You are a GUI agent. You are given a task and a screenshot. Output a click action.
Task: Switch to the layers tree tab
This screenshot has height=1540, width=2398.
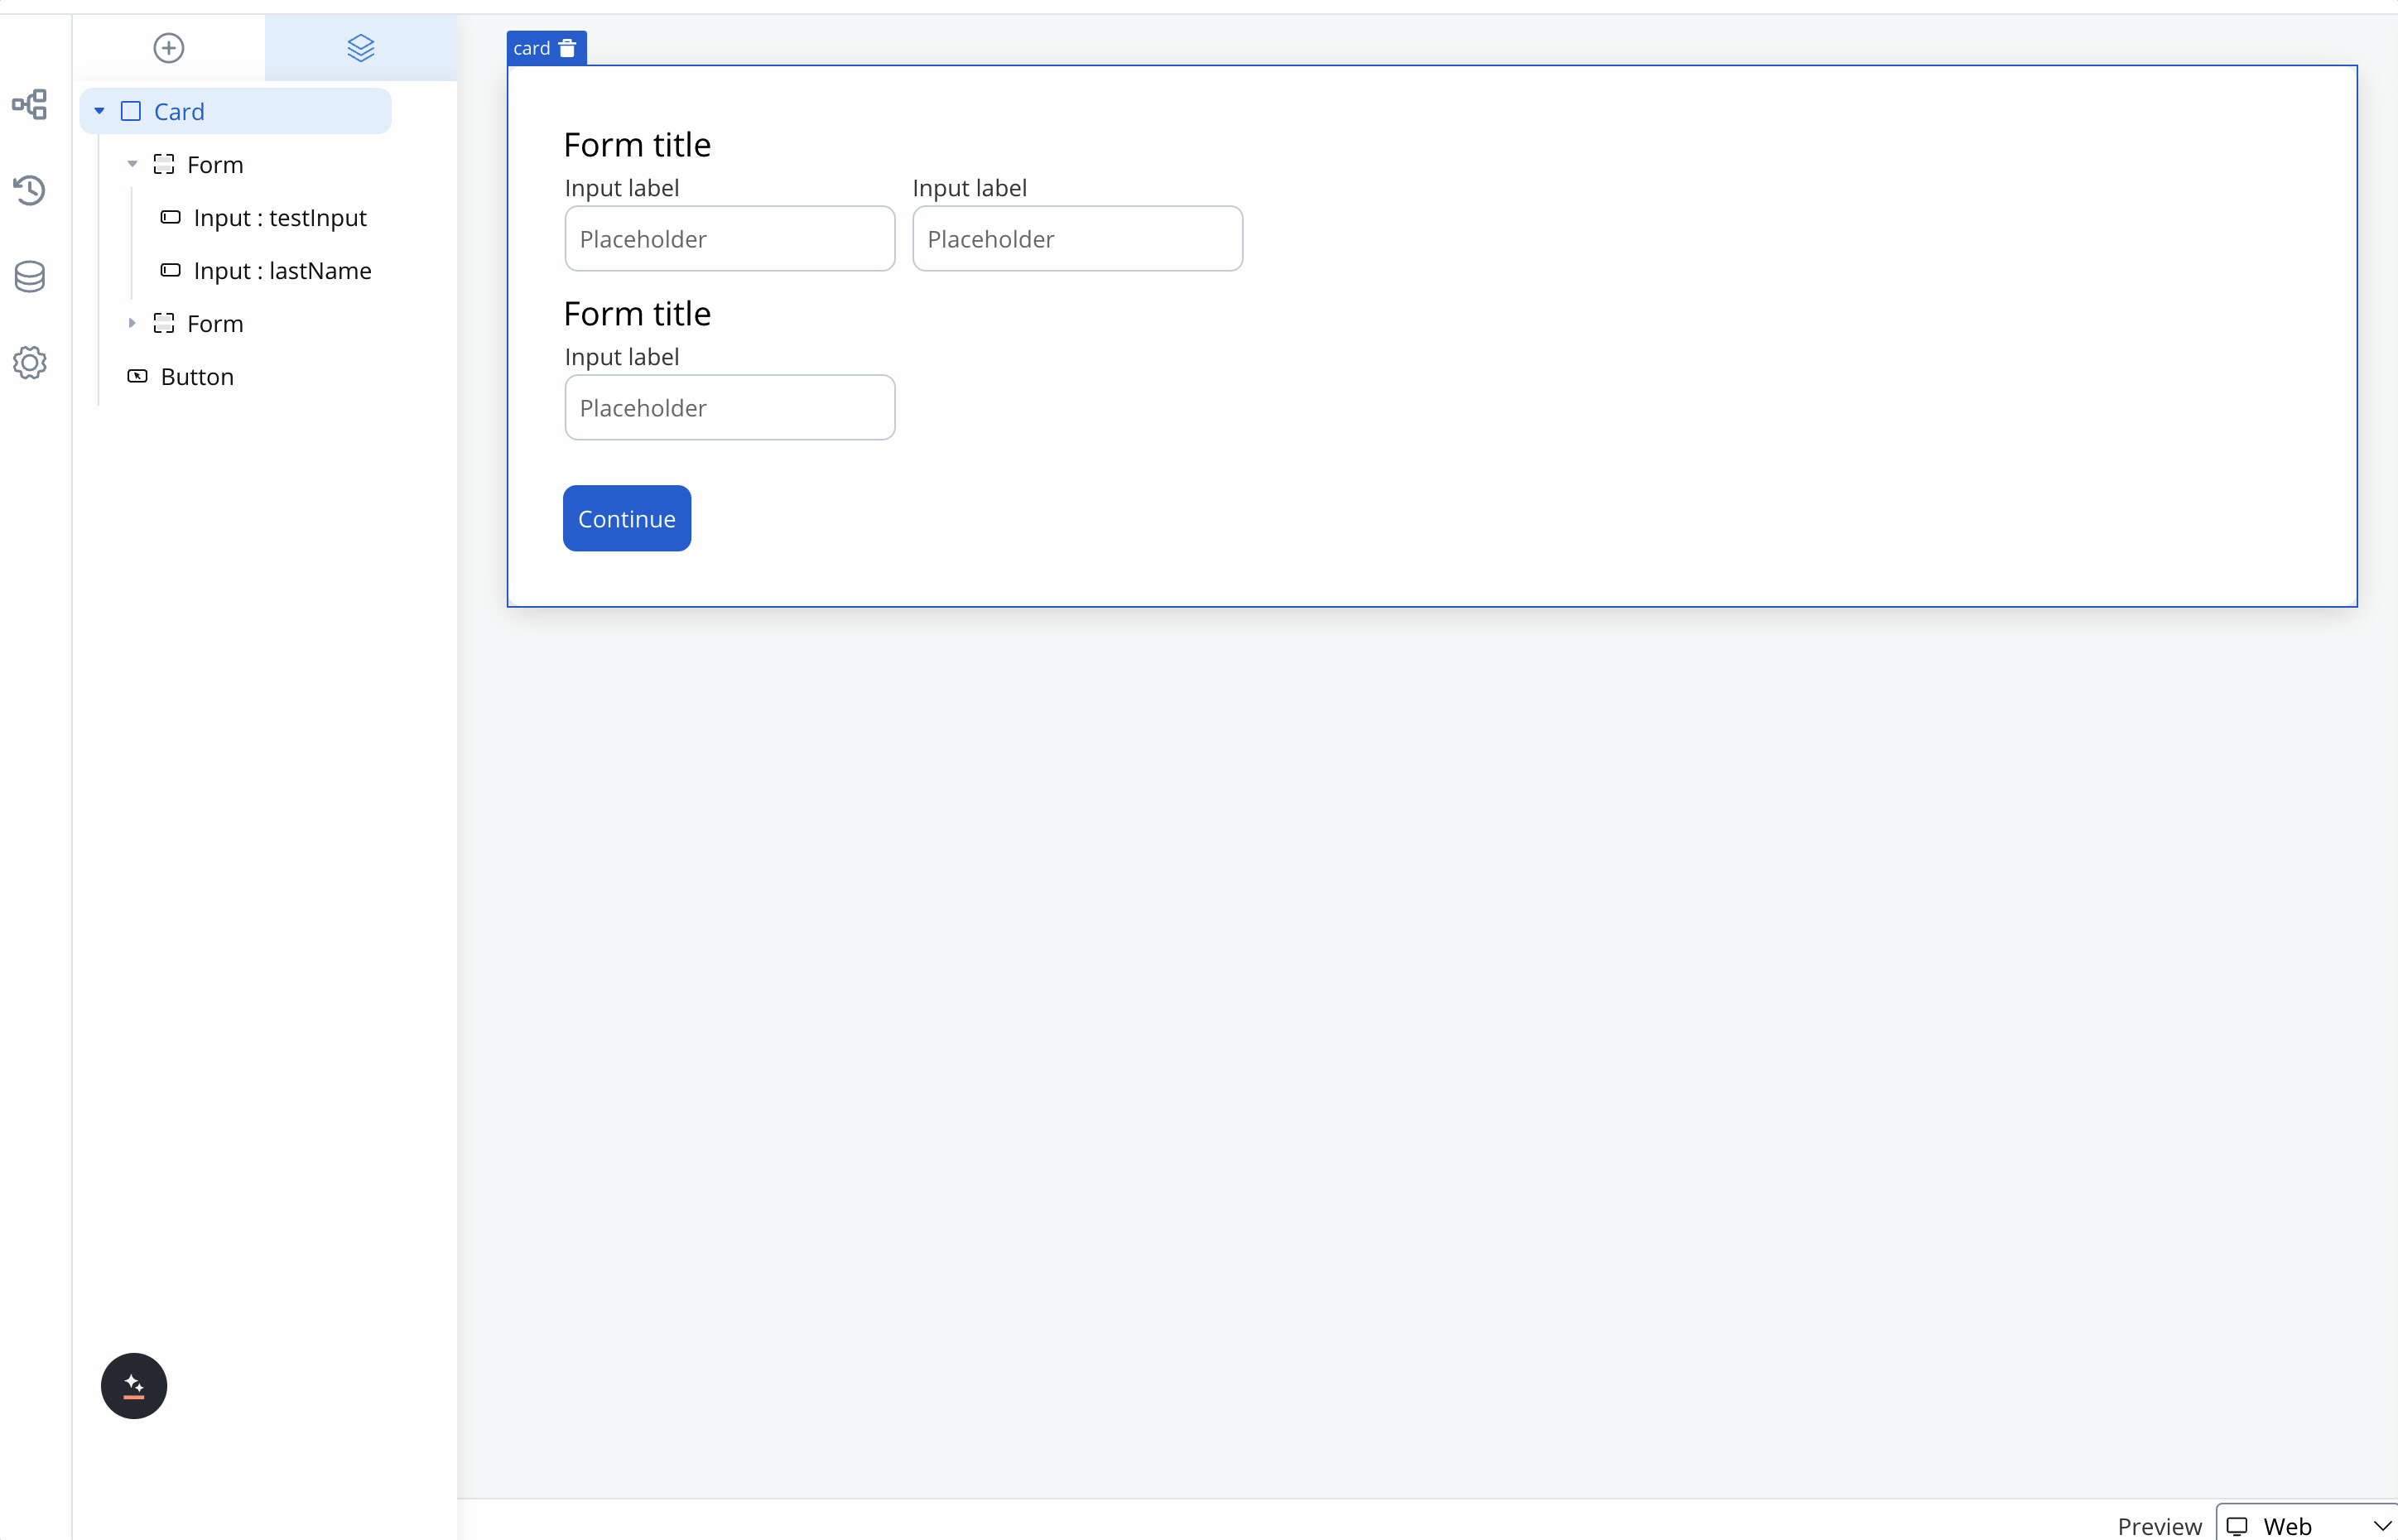(360, 48)
